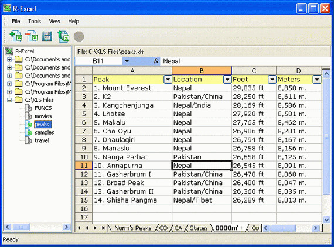Switch to the Norm's Peaks sheet tab
Screen dimensions: 334x247
tap(132, 228)
